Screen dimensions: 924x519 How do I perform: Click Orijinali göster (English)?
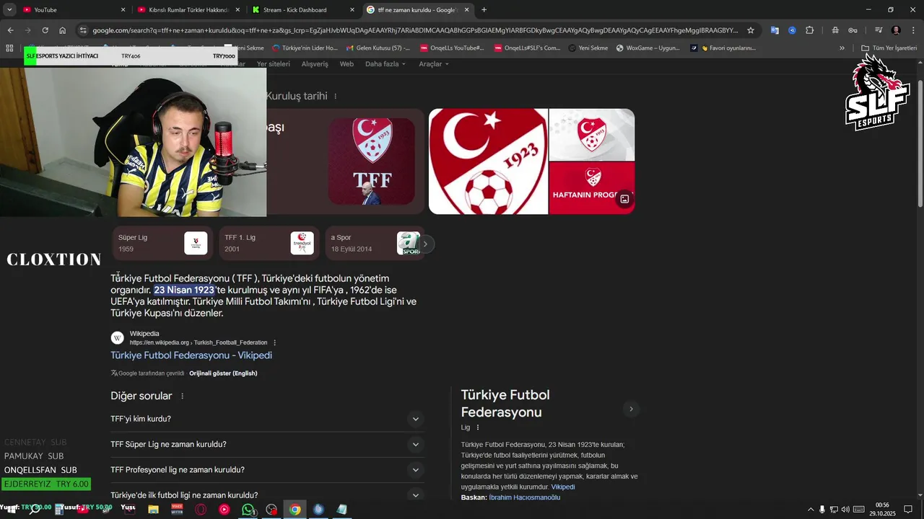coord(223,373)
